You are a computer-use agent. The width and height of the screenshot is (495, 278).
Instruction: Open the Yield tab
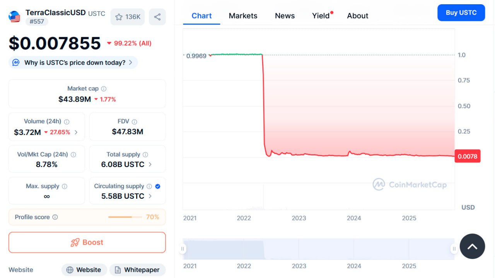coord(321,16)
